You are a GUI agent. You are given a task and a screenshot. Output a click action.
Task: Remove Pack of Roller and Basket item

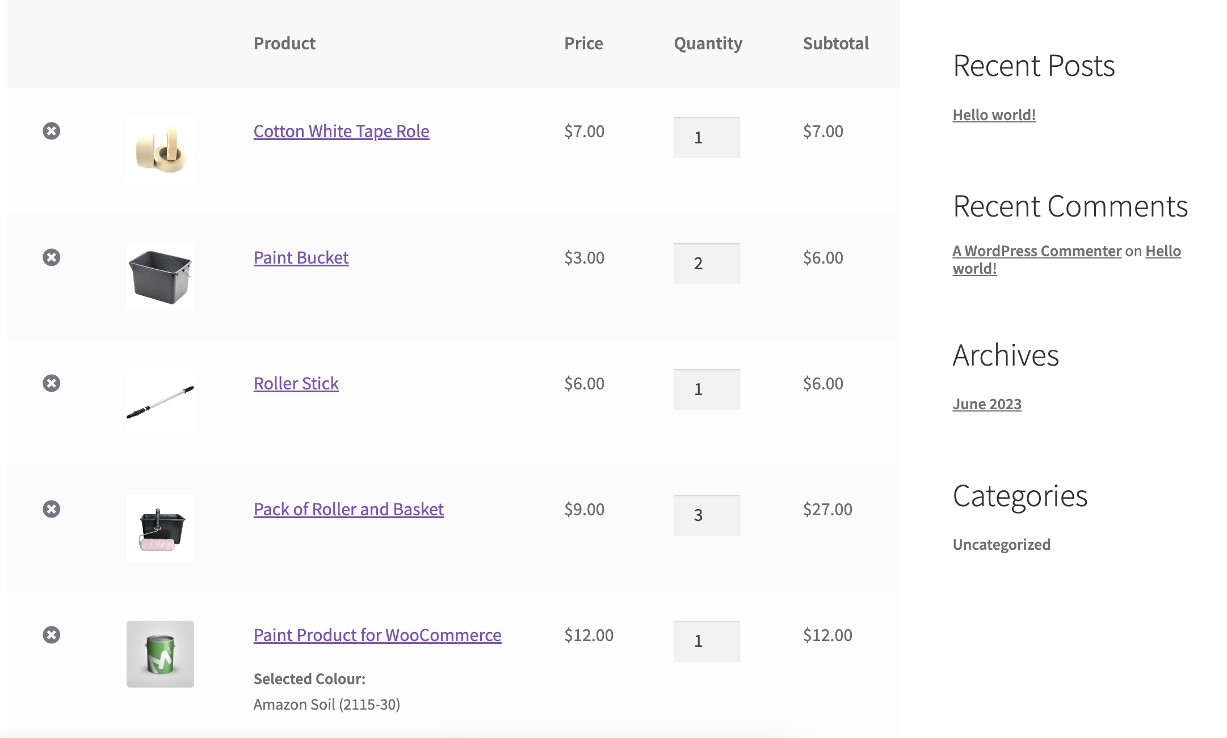point(52,509)
